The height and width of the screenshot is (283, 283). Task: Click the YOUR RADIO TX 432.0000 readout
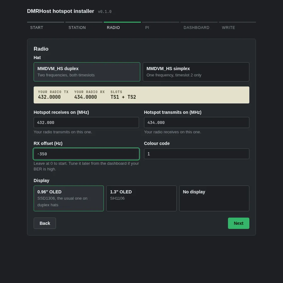tap(53, 95)
